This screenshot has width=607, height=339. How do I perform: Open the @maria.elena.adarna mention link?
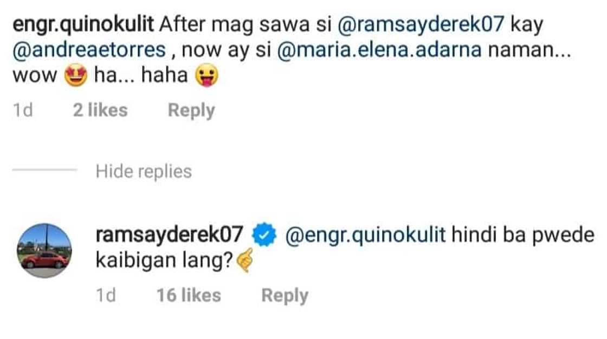[x=379, y=50]
